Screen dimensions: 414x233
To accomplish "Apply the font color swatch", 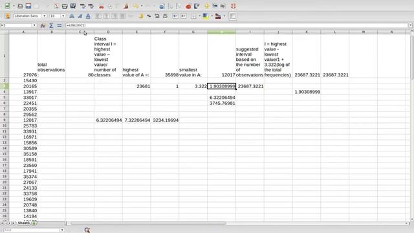I will click(x=218, y=16).
